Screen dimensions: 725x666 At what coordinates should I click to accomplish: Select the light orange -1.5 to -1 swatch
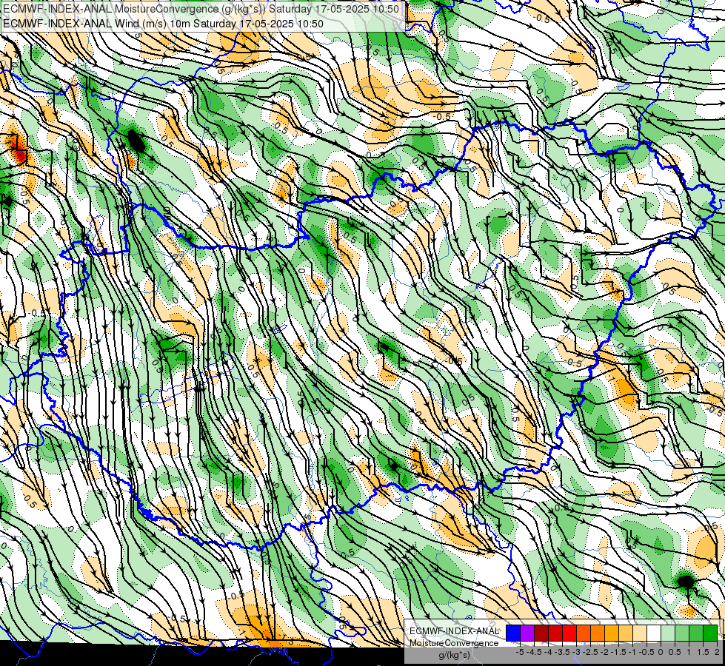(x=626, y=633)
